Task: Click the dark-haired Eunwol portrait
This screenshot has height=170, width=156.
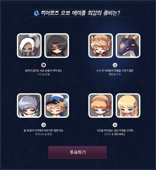Action: point(57,46)
